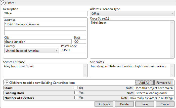The image size is (176, 108).
Task: Save the address changes
Action: coord(145,104)
